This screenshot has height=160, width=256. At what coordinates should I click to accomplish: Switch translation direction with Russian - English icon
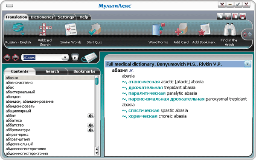[x=18, y=29]
